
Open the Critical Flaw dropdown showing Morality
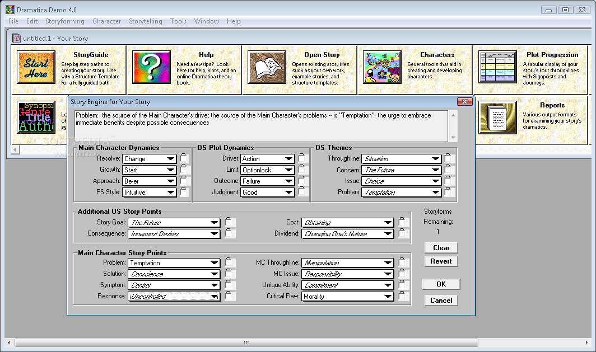tap(347, 296)
